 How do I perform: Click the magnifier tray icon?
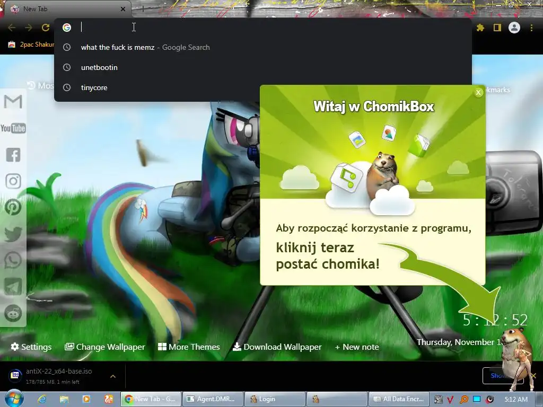pos(463,400)
